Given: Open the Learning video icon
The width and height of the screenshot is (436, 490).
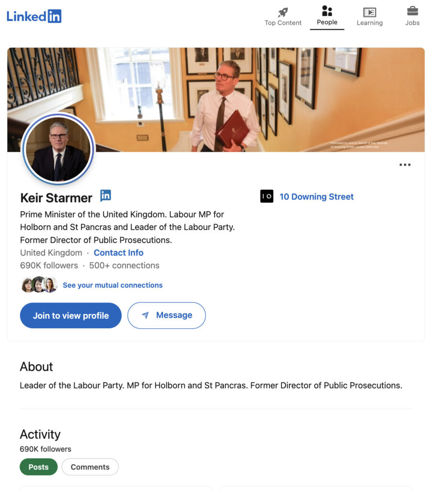Looking at the screenshot, I should (369, 12).
